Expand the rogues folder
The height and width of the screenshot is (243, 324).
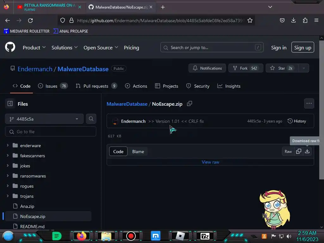point(8,186)
